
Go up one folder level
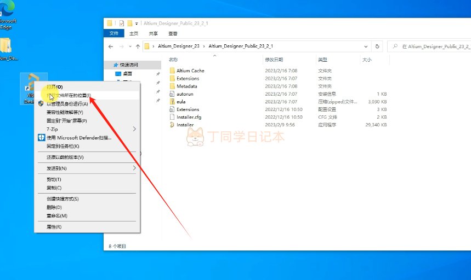(x=138, y=46)
